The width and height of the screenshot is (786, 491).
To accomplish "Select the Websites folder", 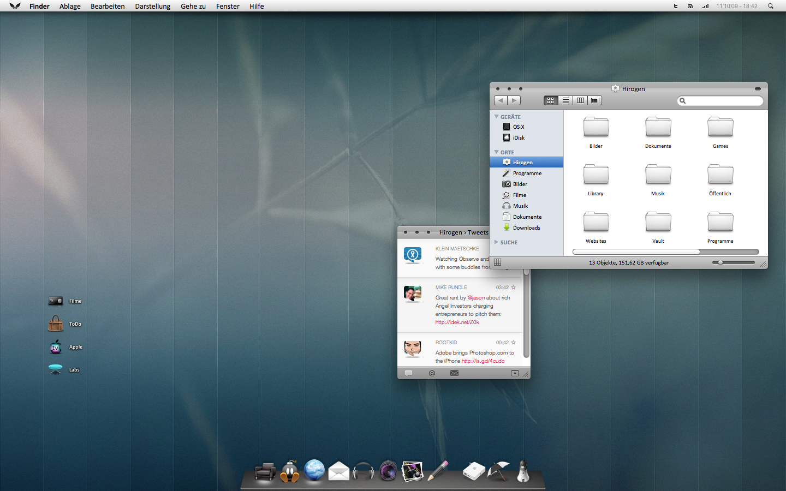I will 596,221.
